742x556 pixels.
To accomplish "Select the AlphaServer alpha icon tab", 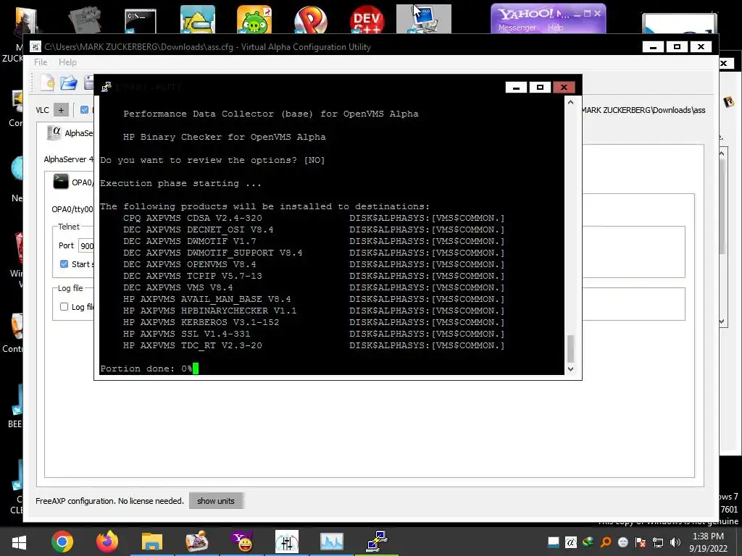I will [x=54, y=133].
